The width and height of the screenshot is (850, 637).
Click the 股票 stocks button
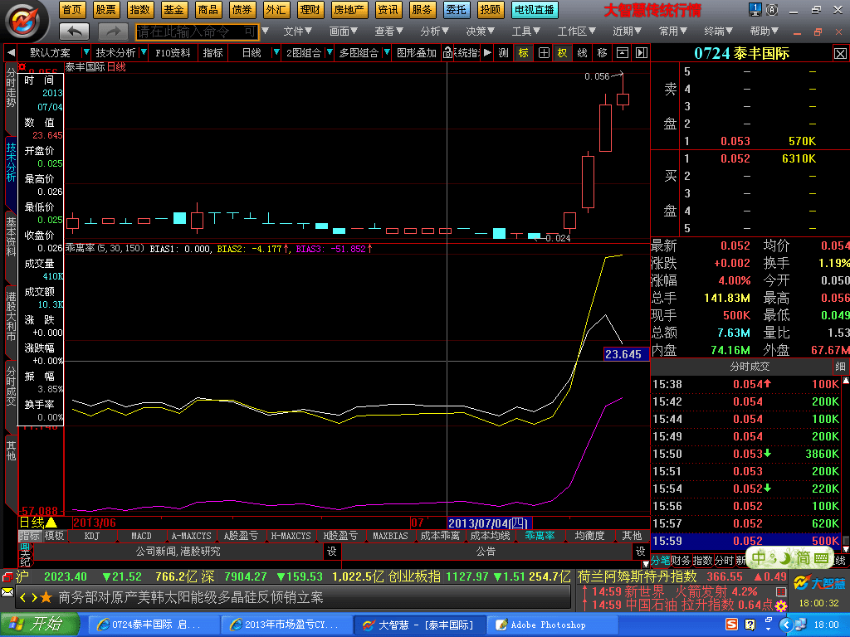105,10
